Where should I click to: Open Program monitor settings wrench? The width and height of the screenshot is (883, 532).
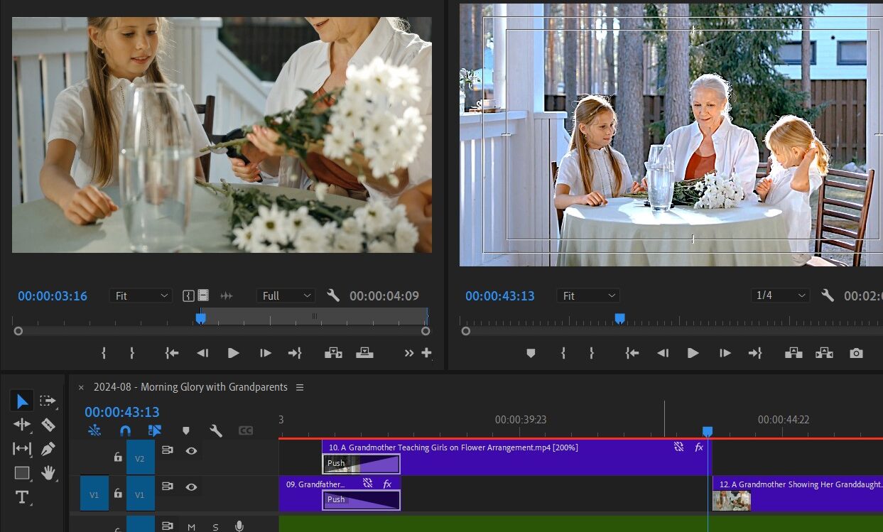click(x=828, y=295)
